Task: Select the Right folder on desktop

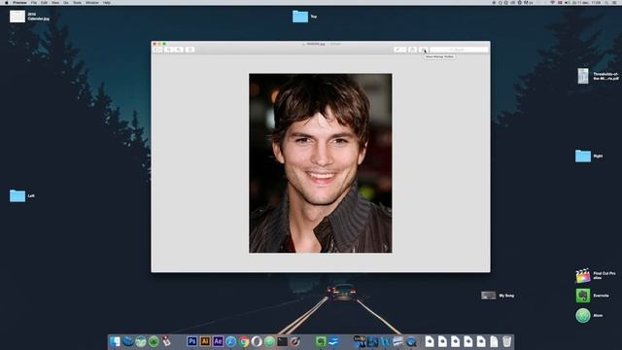Action: coord(583,156)
